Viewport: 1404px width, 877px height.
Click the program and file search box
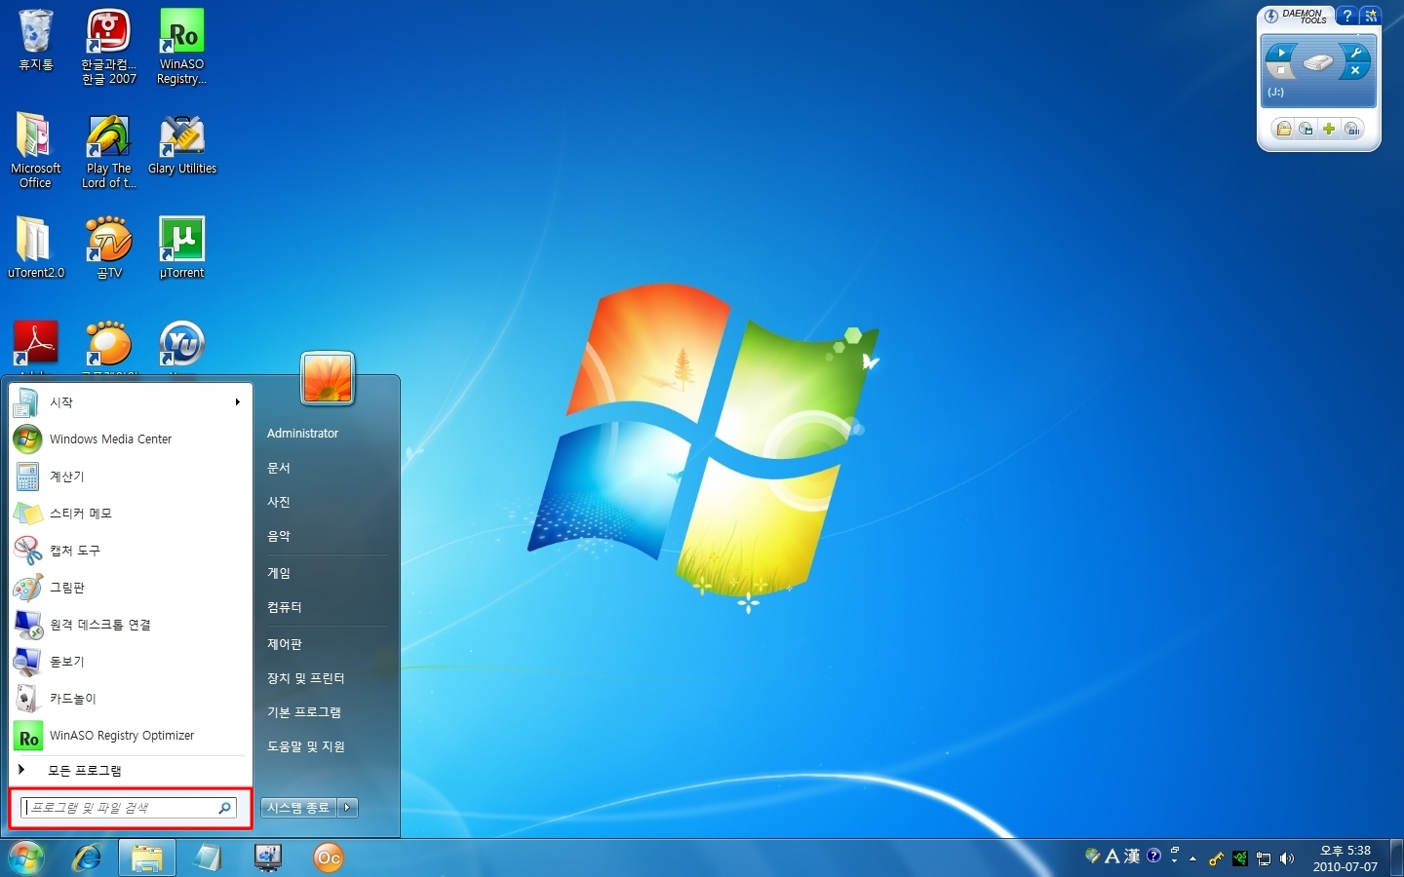coord(129,808)
